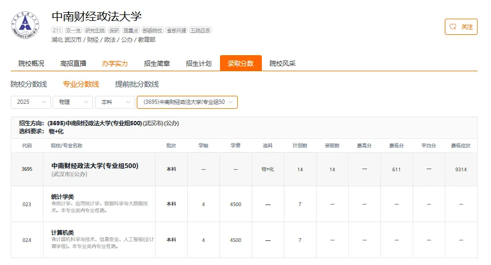Switch to the 院校分数线 sub-tab
Screen dimensions: 491x265
[x=28, y=84]
